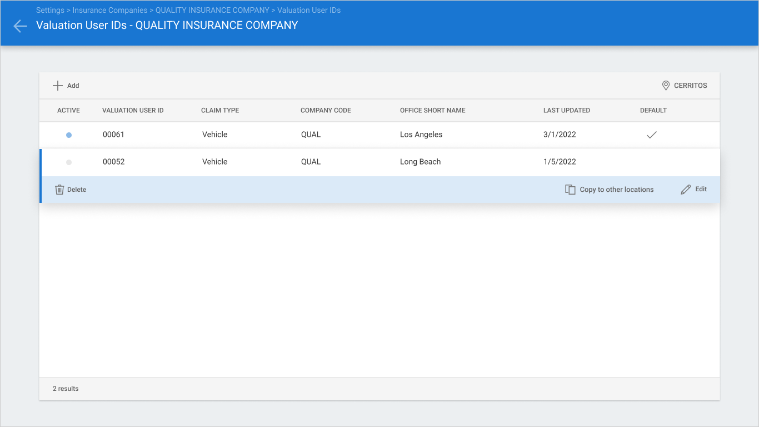Select the Los Angeles row
Screen dimensions: 759x427
point(379,135)
